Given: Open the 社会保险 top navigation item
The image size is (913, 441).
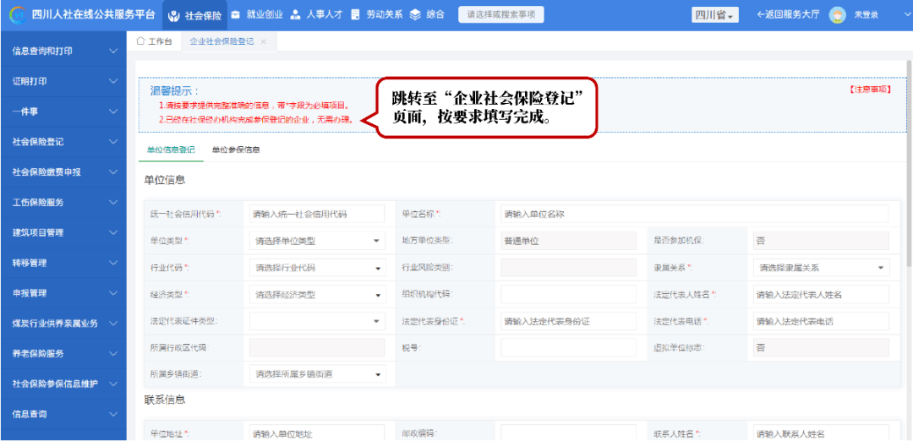Looking at the screenshot, I should click(195, 15).
